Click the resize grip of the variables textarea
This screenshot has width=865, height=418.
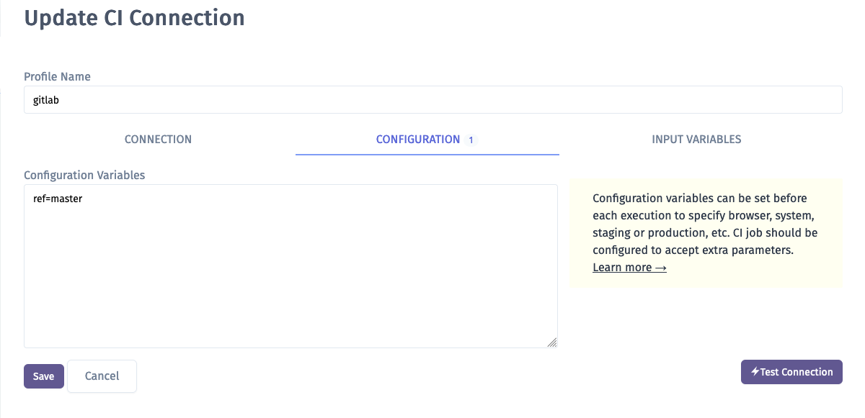coord(552,342)
